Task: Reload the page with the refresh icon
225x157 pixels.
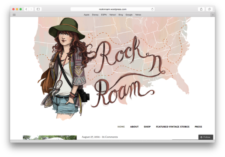Action: (152, 9)
